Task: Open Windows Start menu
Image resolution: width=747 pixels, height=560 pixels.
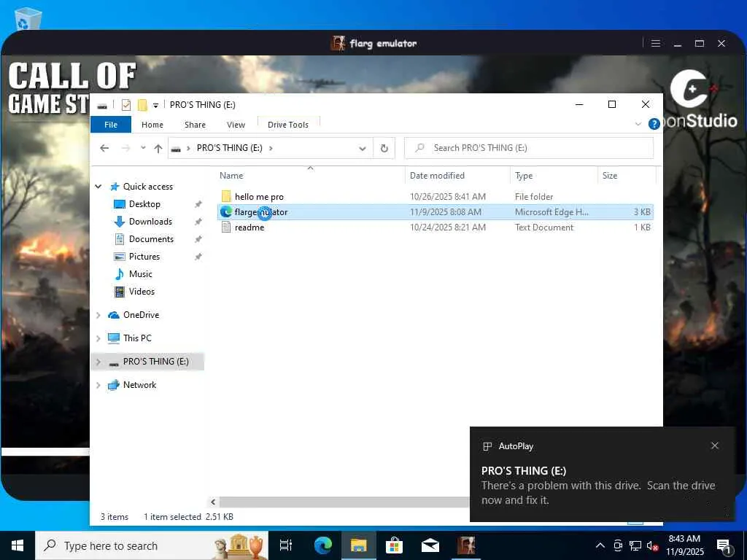Action: 18,545
